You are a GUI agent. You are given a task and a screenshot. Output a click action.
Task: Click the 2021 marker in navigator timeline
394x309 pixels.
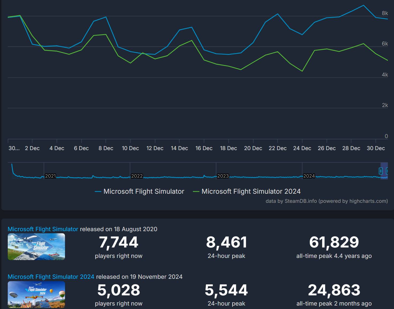(x=50, y=176)
